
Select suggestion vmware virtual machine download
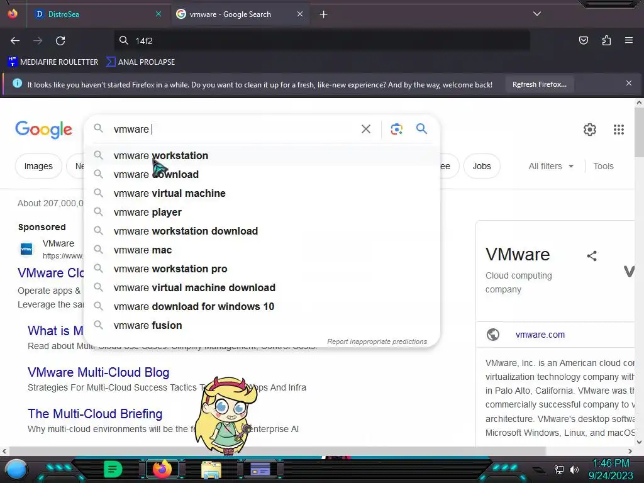tap(262, 288)
